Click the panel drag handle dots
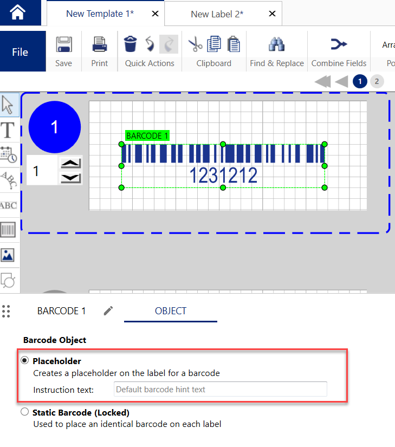The image size is (395, 447). click(x=6, y=311)
